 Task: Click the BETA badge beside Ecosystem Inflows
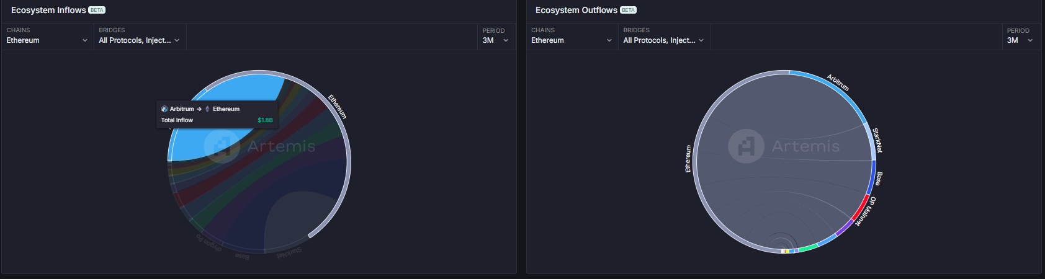97,10
